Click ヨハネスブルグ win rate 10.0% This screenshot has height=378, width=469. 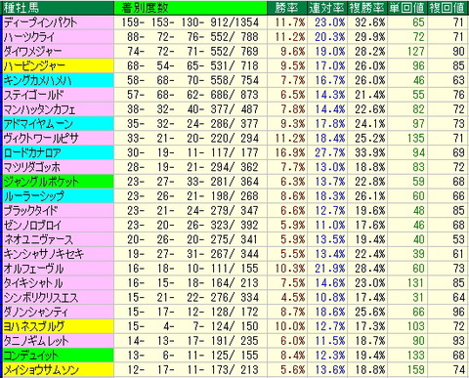(x=290, y=326)
